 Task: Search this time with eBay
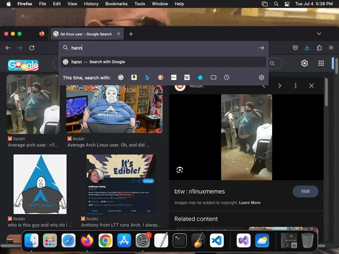tap(174, 77)
